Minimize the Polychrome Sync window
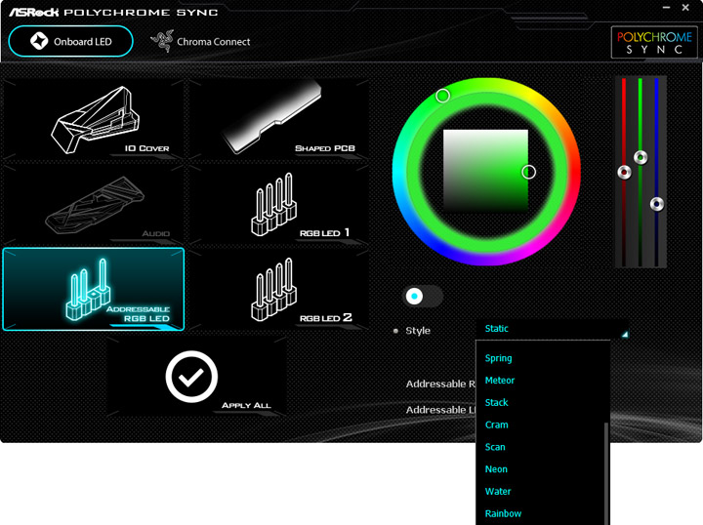The height and width of the screenshot is (525, 703). click(x=666, y=8)
